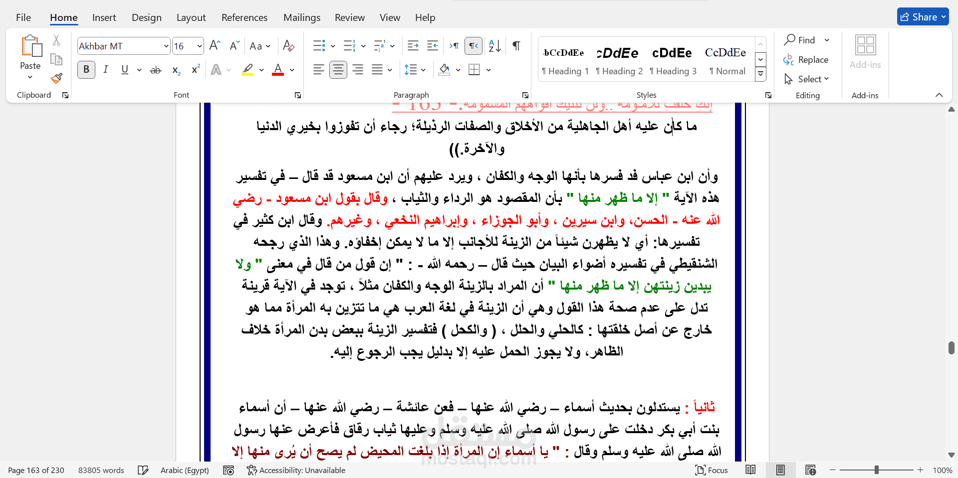Sort text alphabetically
Screen dimensions: 958x478
494,46
